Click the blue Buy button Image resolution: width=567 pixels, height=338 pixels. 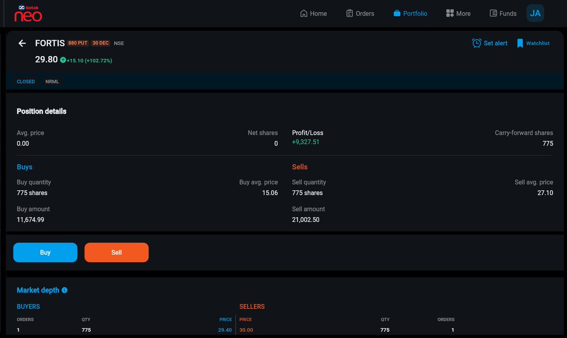pyautogui.click(x=45, y=252)
